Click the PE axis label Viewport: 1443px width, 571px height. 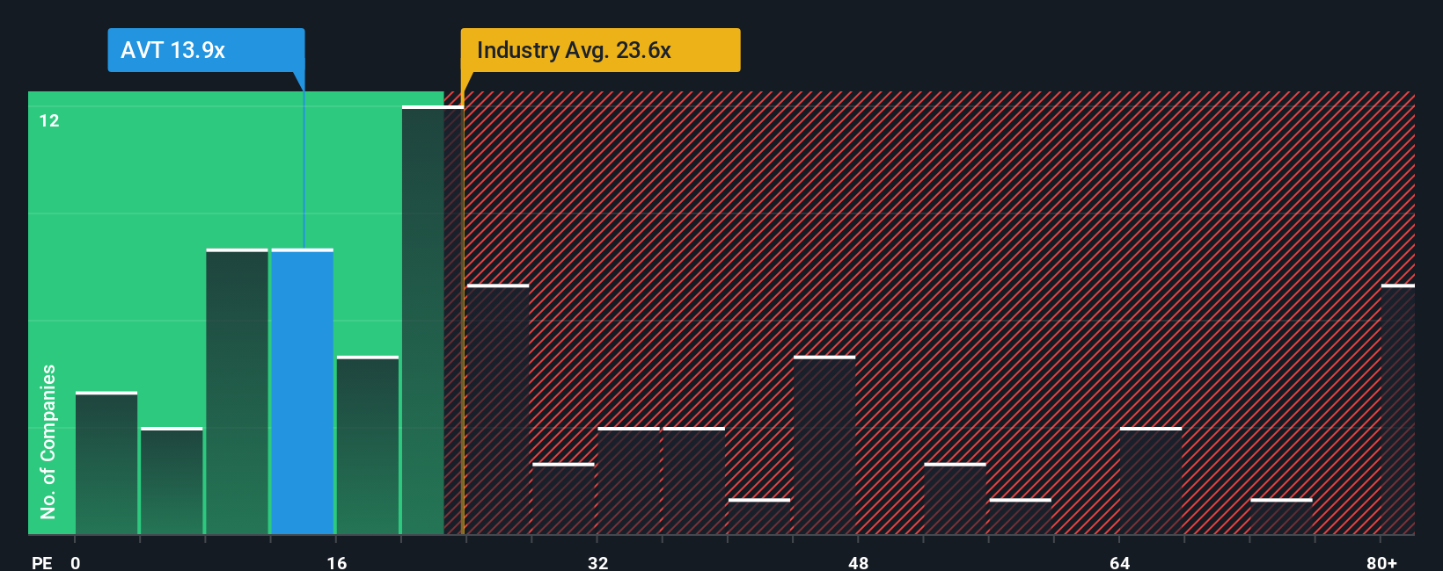(x=42, y=562)
